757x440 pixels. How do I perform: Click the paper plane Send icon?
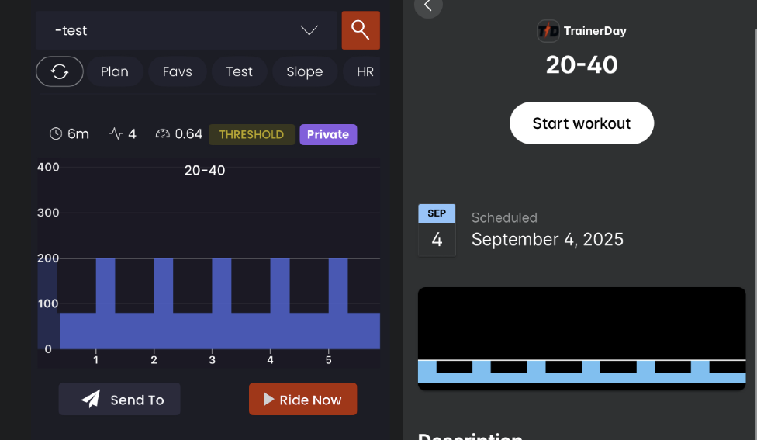coord(91,399)
